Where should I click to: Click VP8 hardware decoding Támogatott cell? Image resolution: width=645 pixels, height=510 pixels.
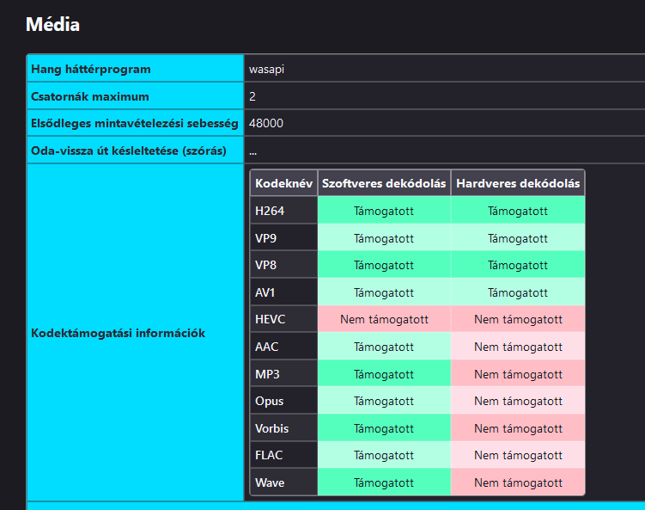[518, 265]
